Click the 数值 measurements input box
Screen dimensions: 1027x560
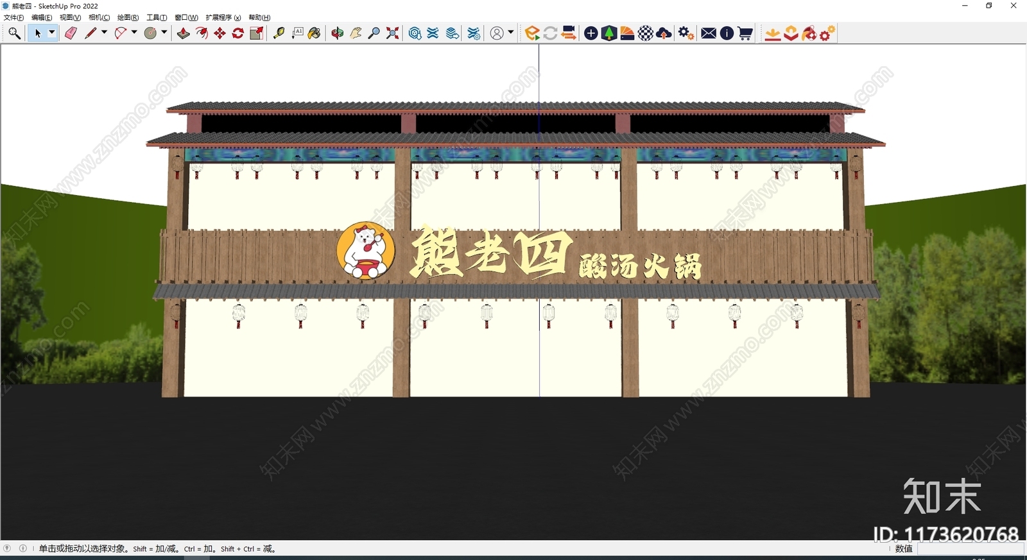970,549
